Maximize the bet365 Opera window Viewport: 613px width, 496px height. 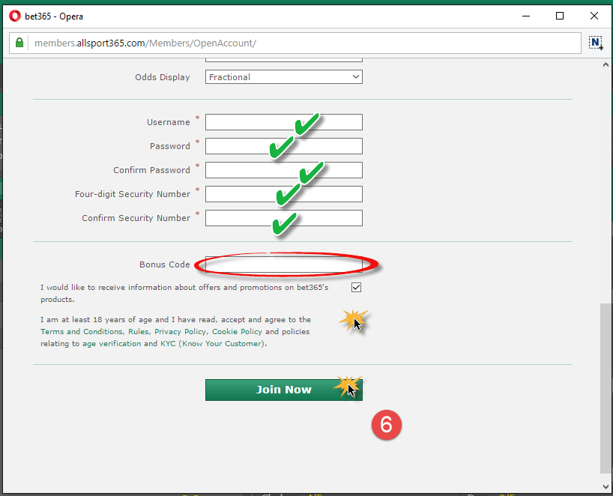click(x=560, y=16)
